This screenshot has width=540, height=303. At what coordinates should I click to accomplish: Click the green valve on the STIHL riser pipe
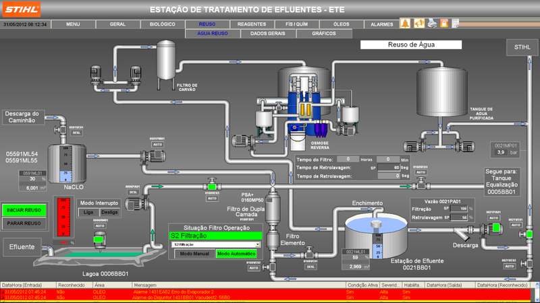coord(528,234)
